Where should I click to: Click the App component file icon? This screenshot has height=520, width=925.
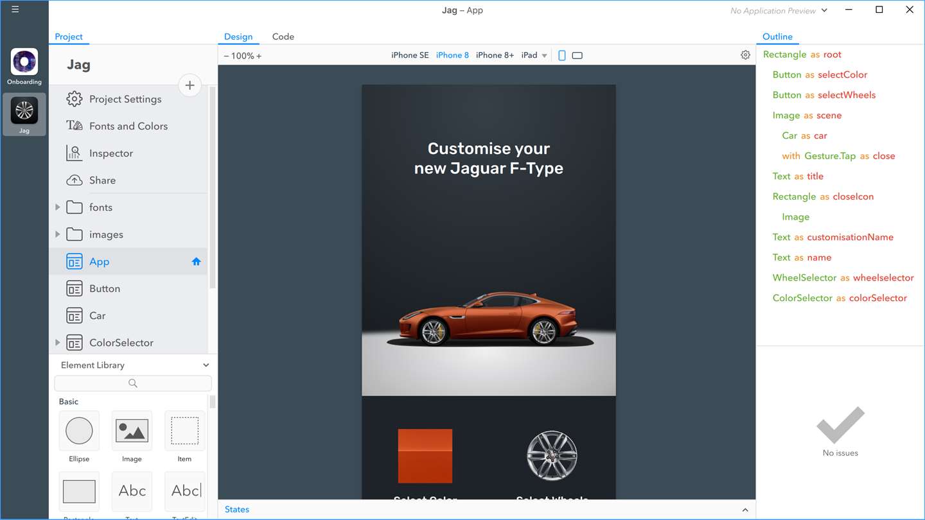(75, 261)
